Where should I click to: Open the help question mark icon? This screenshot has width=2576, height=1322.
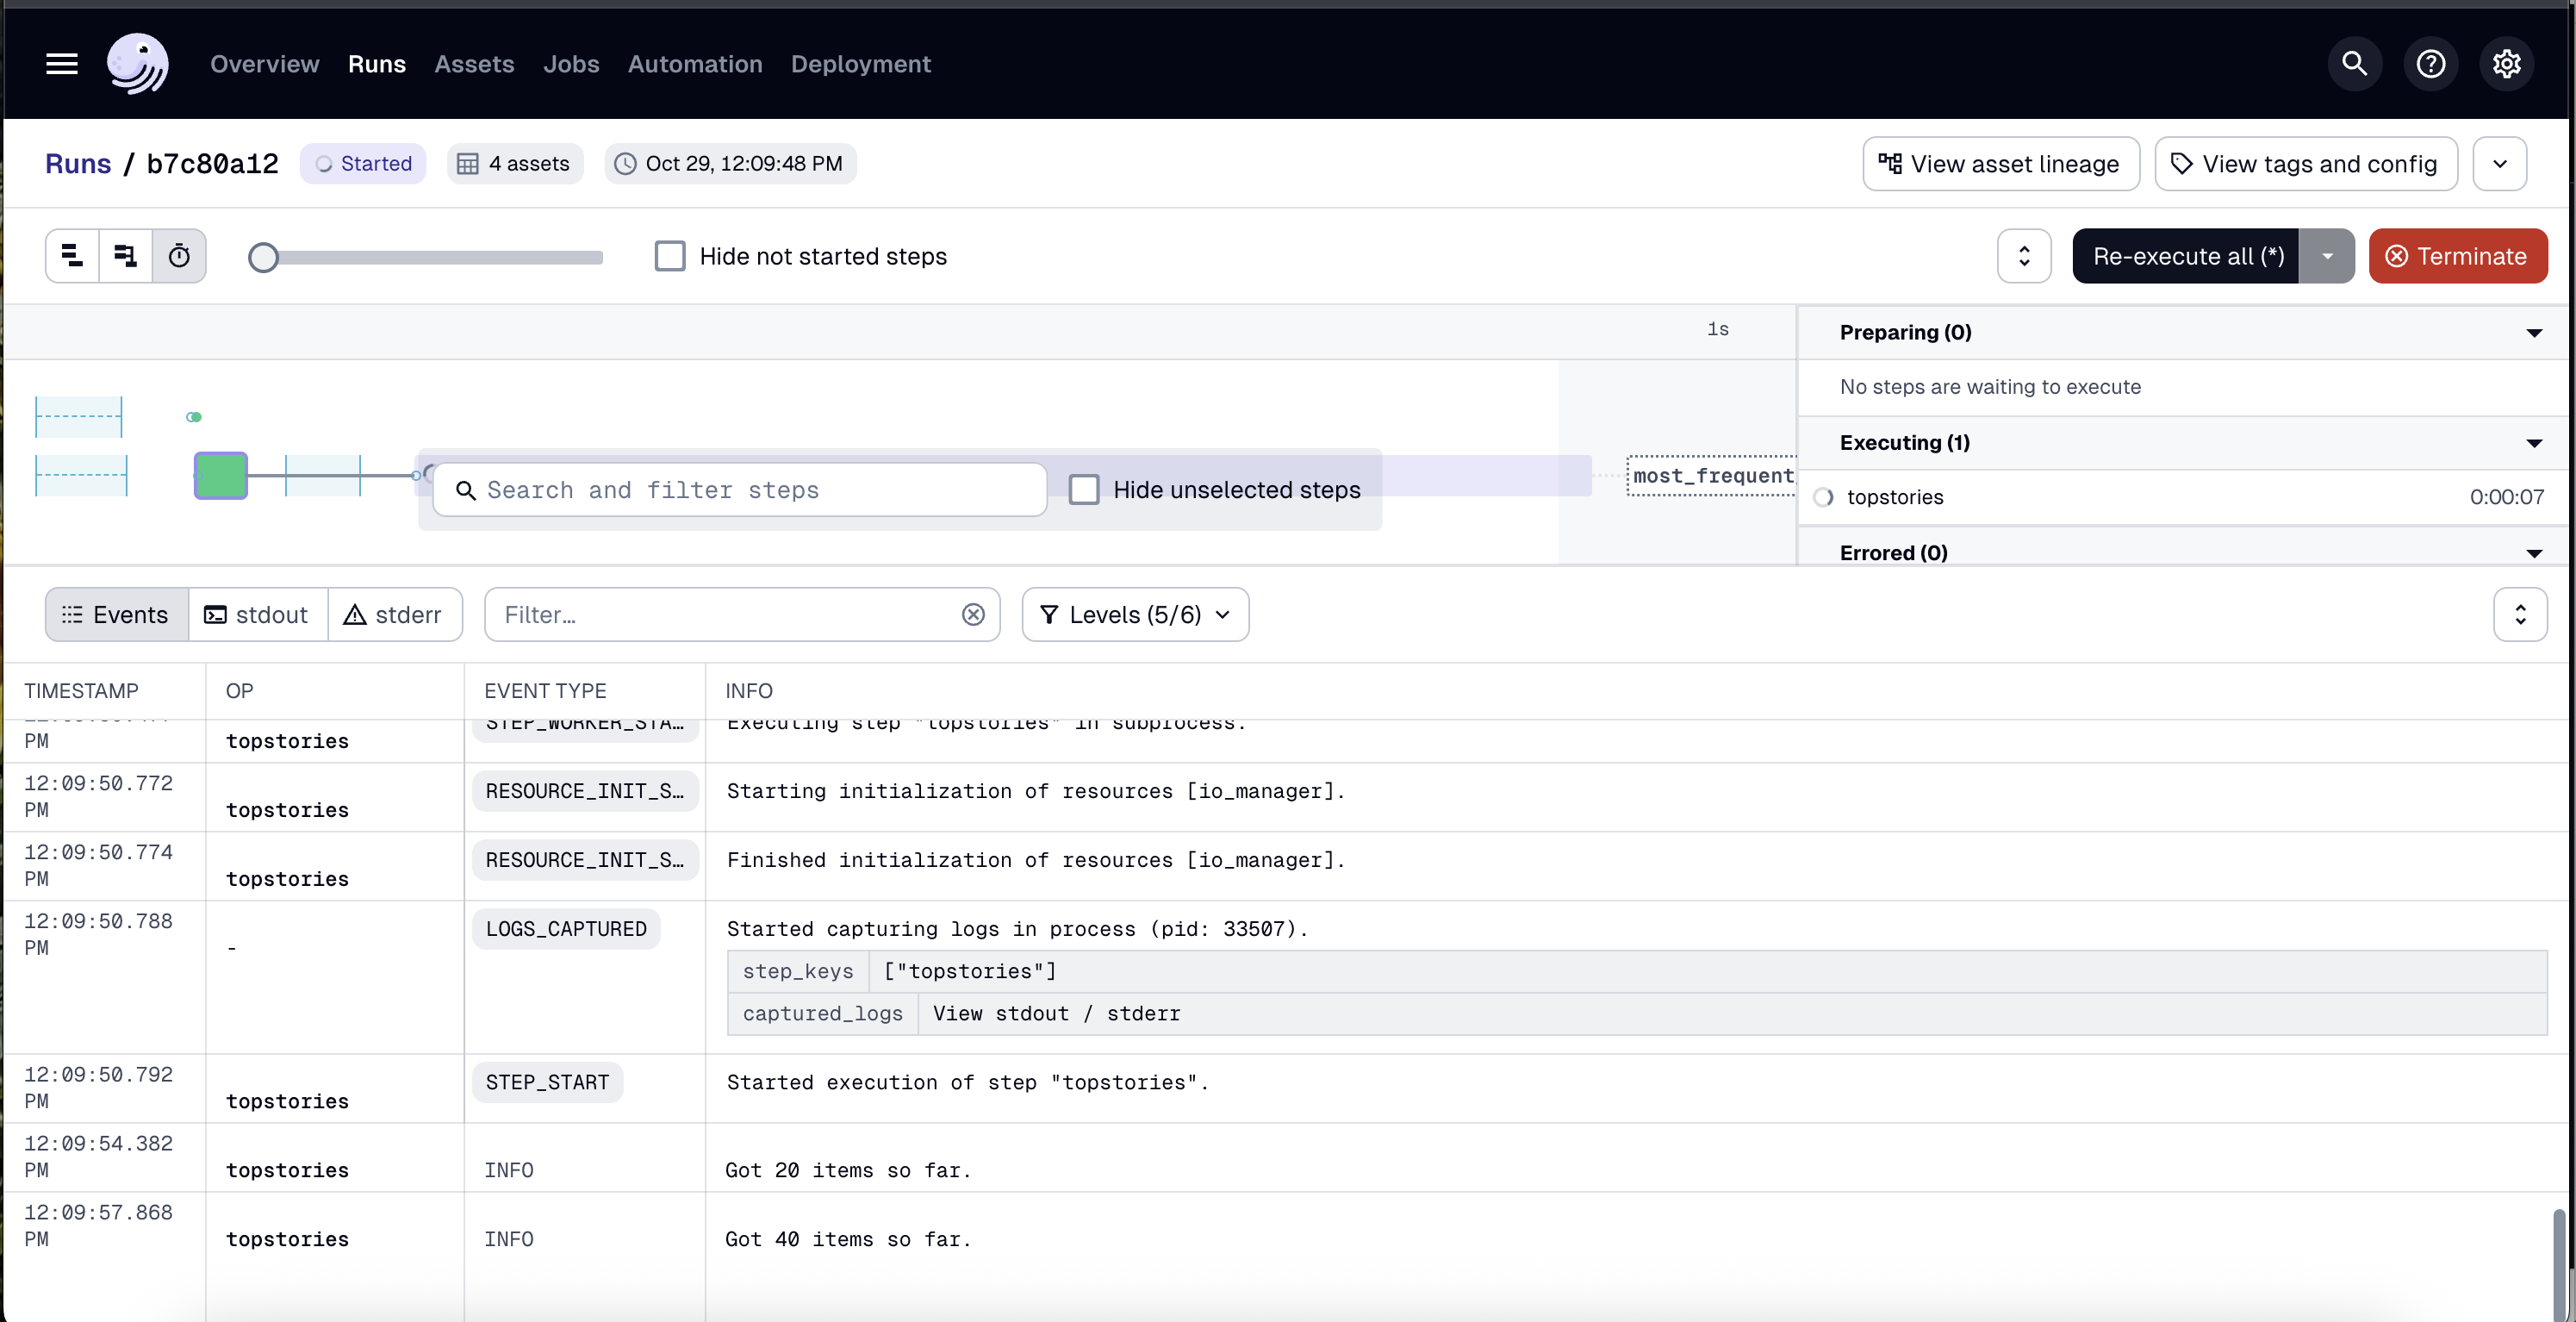point(2430,64)
